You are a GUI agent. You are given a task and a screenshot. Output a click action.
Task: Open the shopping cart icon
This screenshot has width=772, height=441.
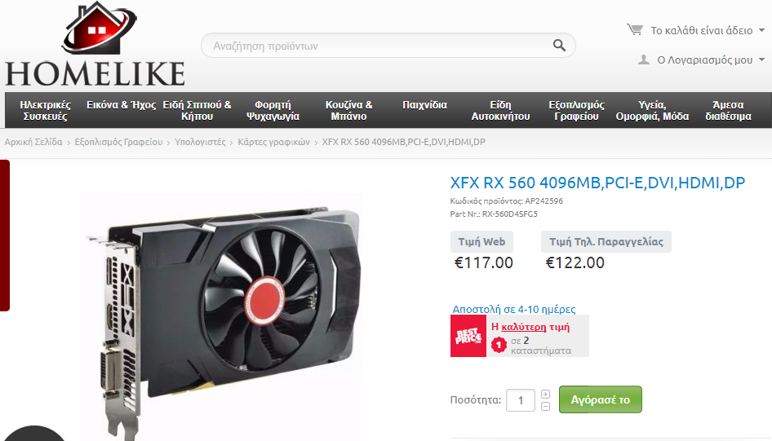tap(635, 29)
